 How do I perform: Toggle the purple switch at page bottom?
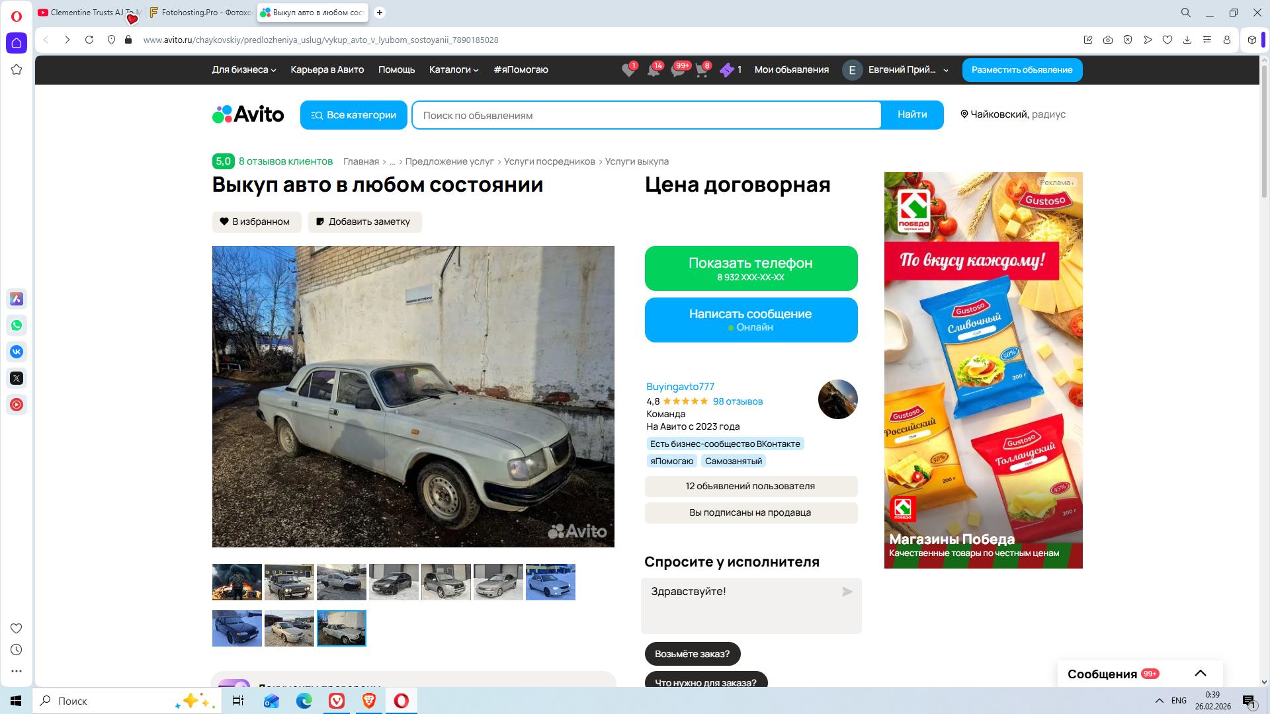tap(233, 683)
